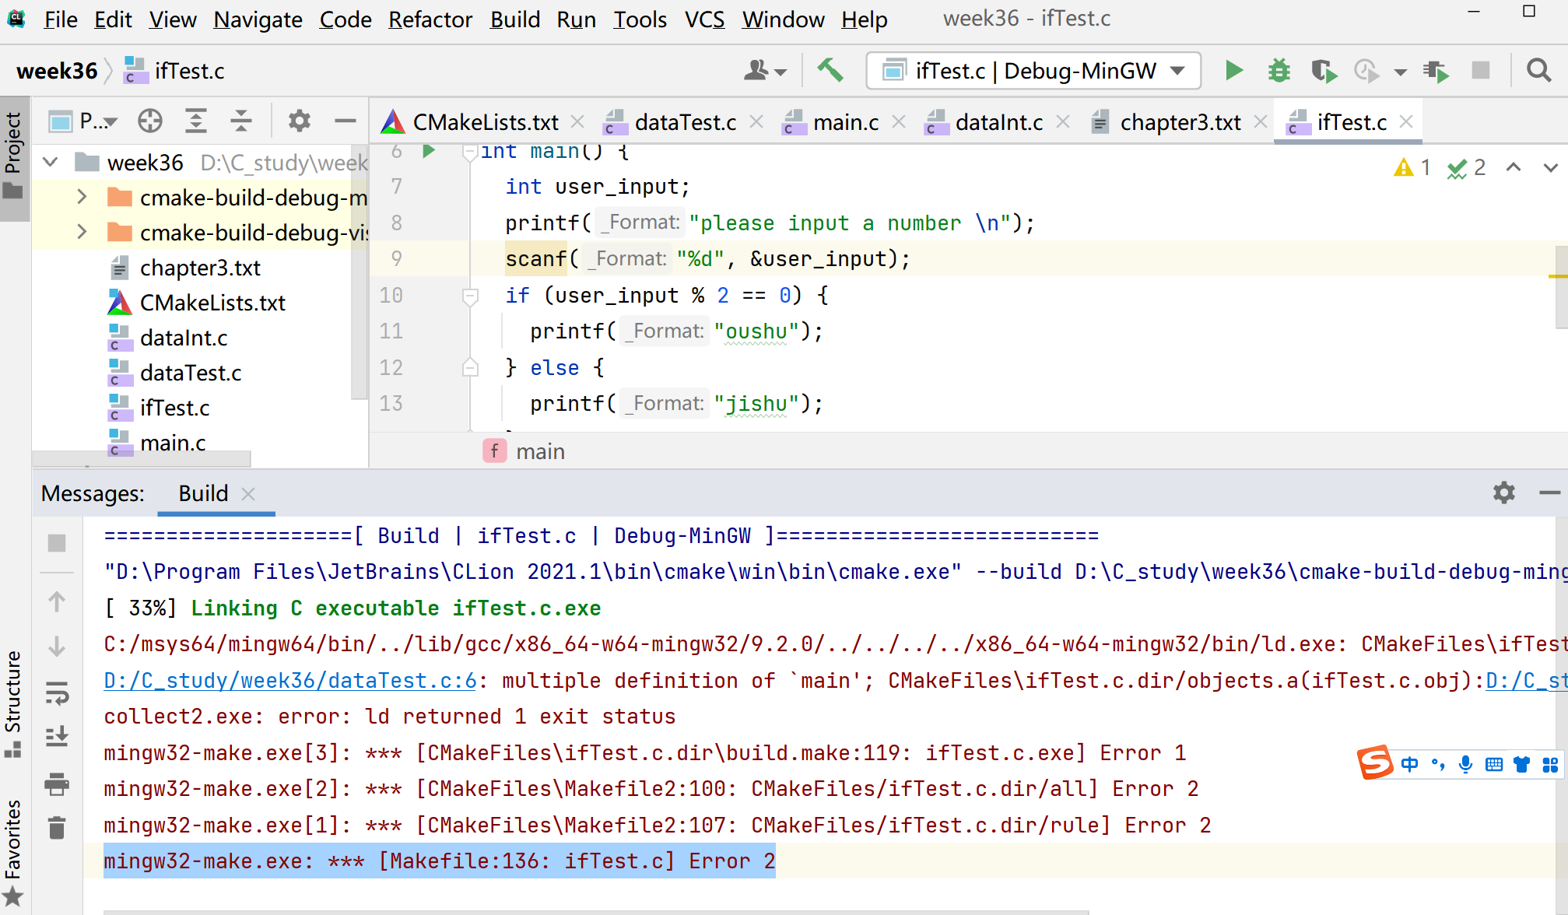
Task: Go to previous highlighted error arrow
Action: point(1514,167)
